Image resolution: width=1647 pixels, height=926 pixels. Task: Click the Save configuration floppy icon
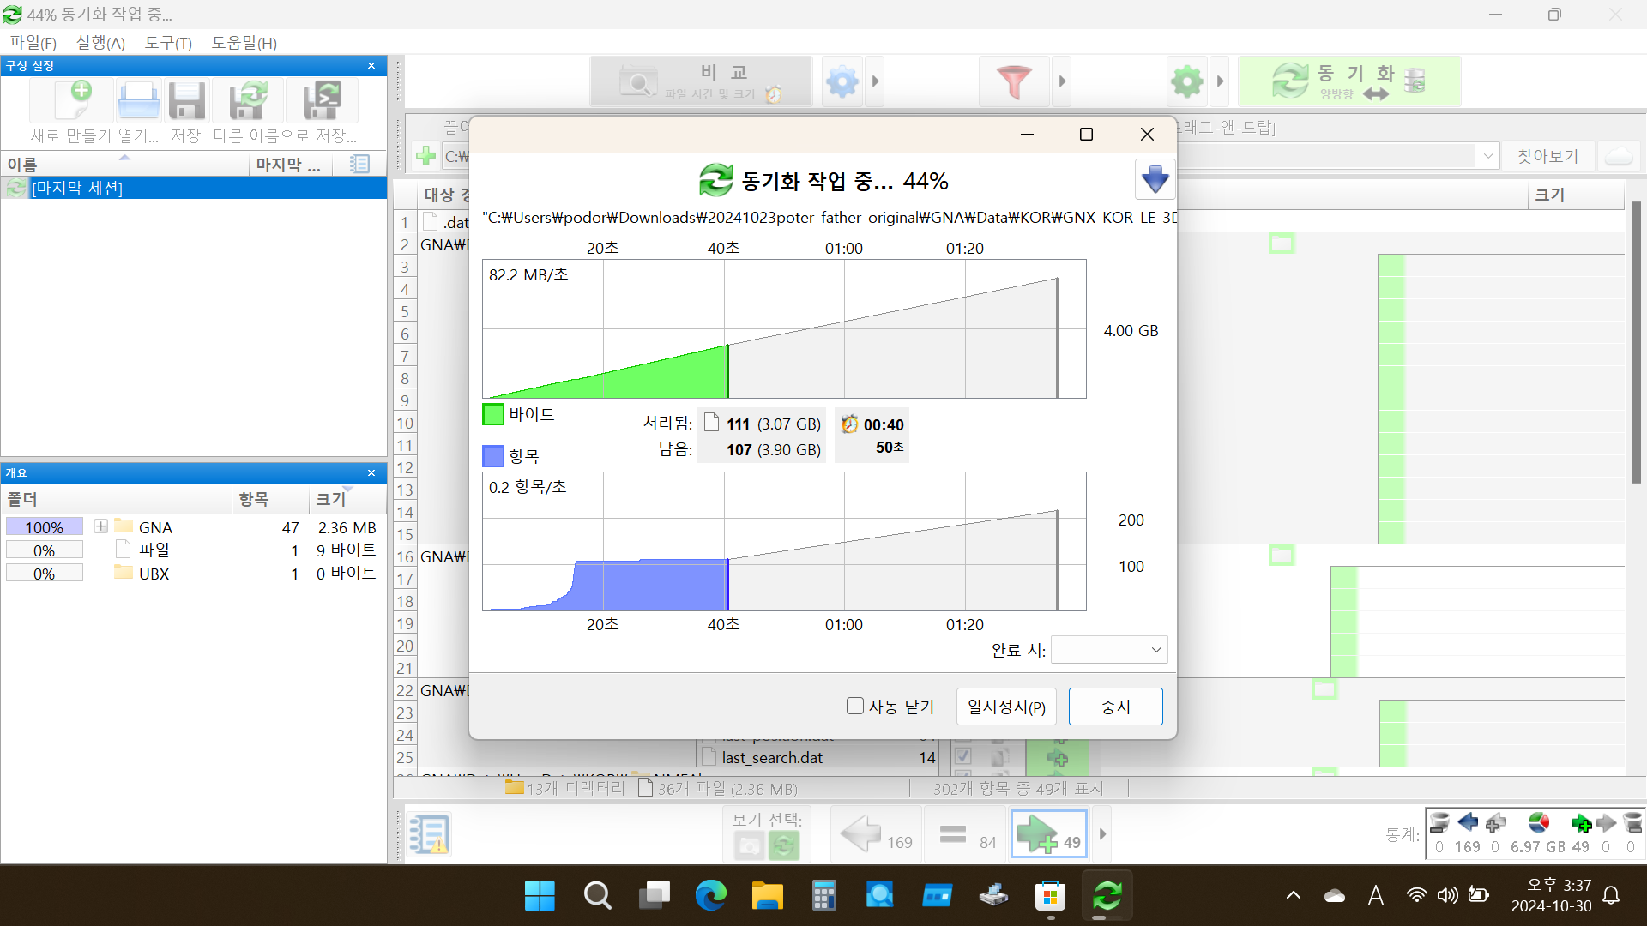pos(186,102)
